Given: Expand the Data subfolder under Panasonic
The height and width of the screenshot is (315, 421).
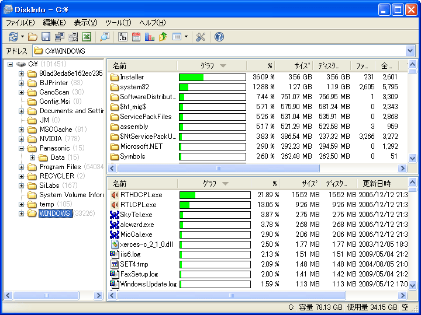Looking at the screenshot, I should point(32,157).
